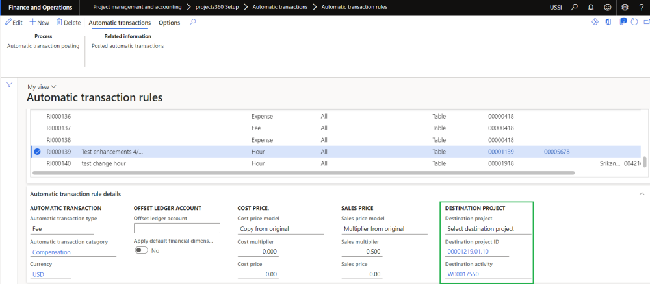The height and width of the screenshot is (284, 650).
Task: Click the help question mark icon
Action: [x=640, y=6]
